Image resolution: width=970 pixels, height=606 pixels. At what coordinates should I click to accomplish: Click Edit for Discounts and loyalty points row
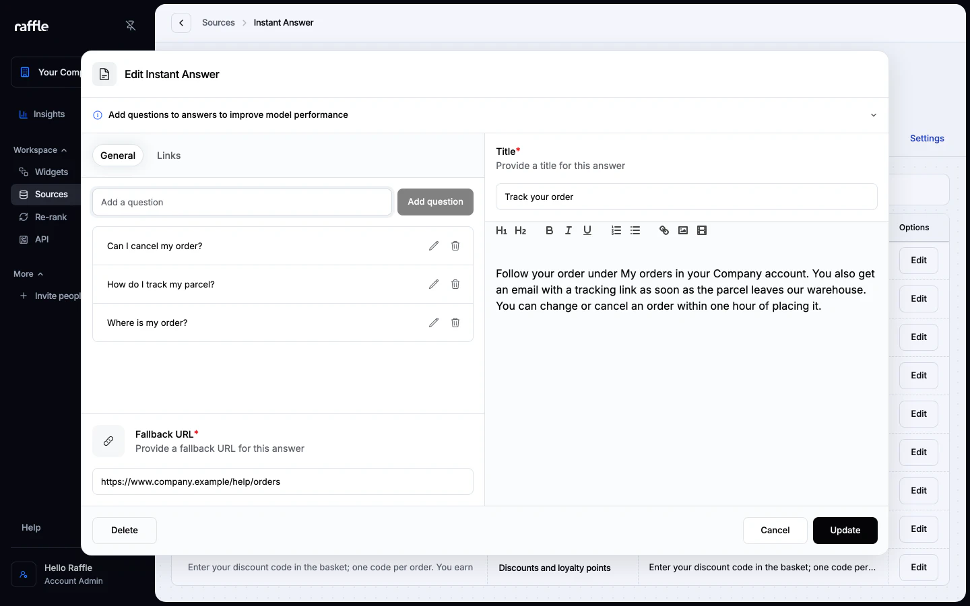point(918,568)
